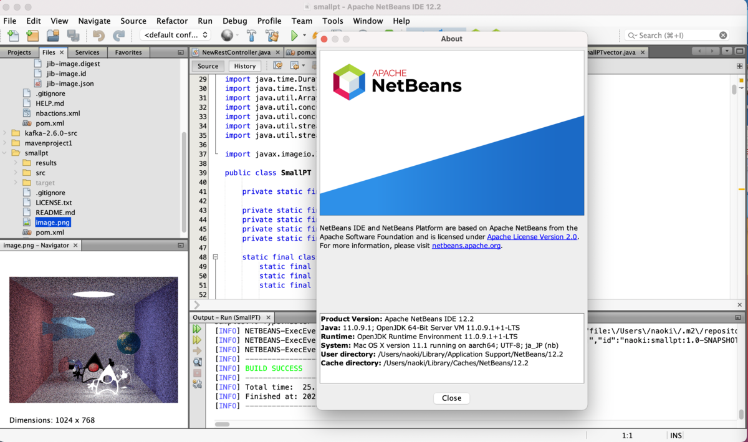This screenshot has width=748, height=442.
Task: Select jib-image.json in the Files tree
Action: coord(70,84)
